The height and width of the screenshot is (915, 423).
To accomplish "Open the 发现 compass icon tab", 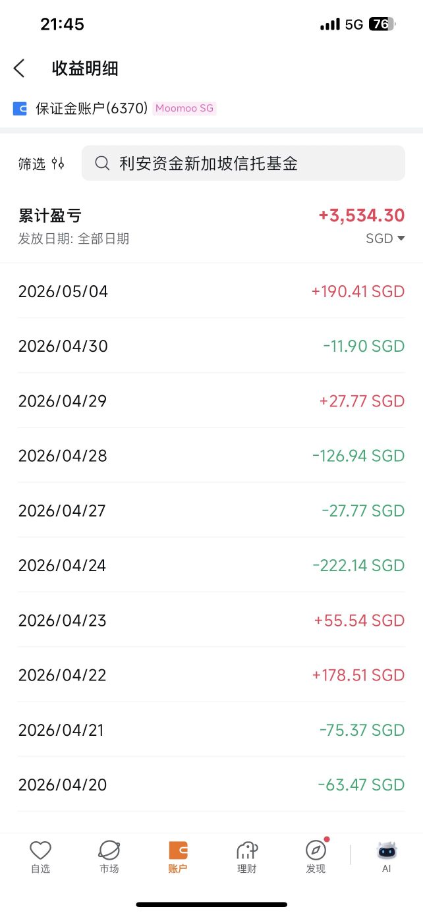I will tap(316, 857).
